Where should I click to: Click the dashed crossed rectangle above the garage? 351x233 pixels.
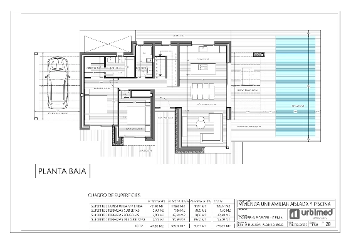[108, 44]
